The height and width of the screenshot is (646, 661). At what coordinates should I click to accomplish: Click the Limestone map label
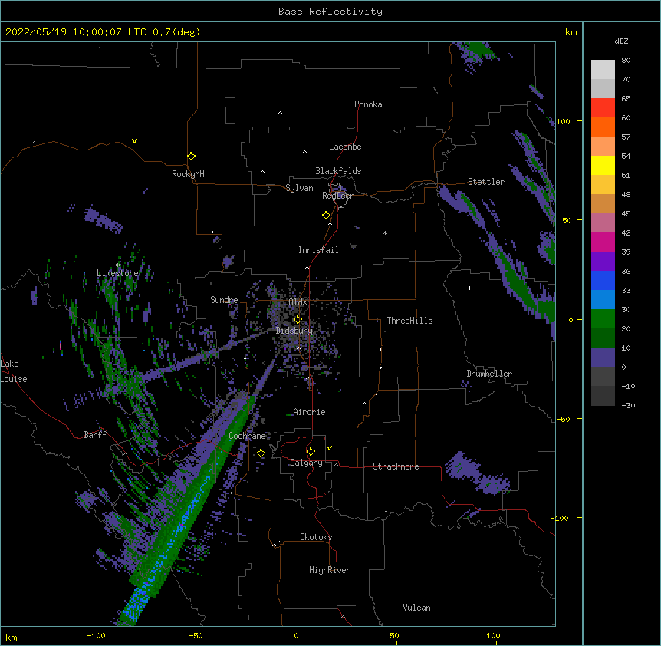117,273
